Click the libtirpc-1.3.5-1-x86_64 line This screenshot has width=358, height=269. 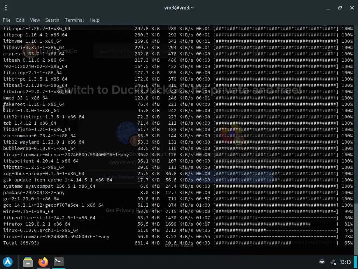click(x=178, y=79)
